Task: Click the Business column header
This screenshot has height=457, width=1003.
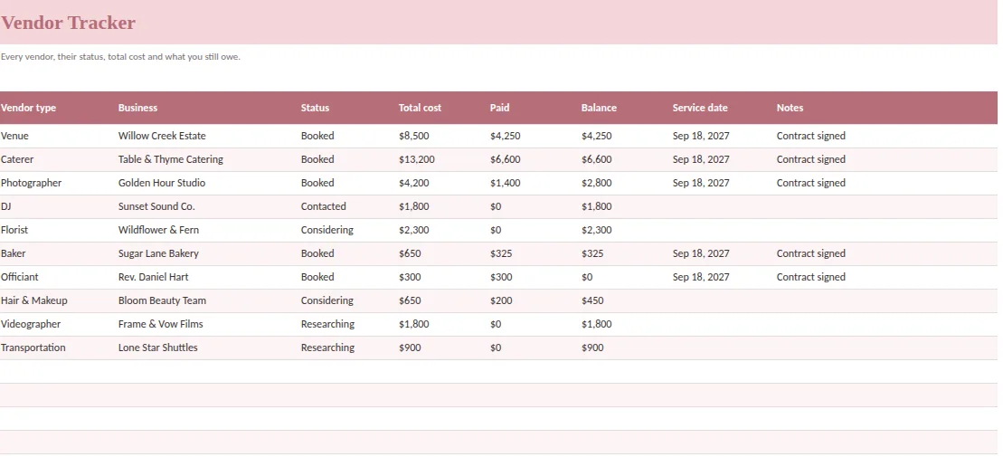Action: pyautogui.click(x=137, y=108)
